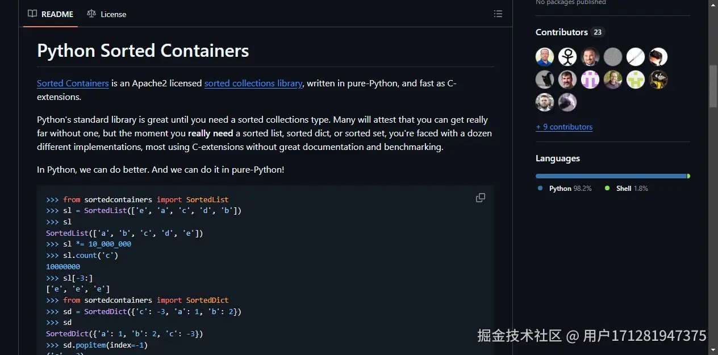Open the blurry purple-gray contributor avatar
This screenshot has width=718, height=355.
coord(567,102)
